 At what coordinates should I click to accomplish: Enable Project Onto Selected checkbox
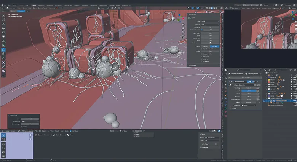[201, 49]
